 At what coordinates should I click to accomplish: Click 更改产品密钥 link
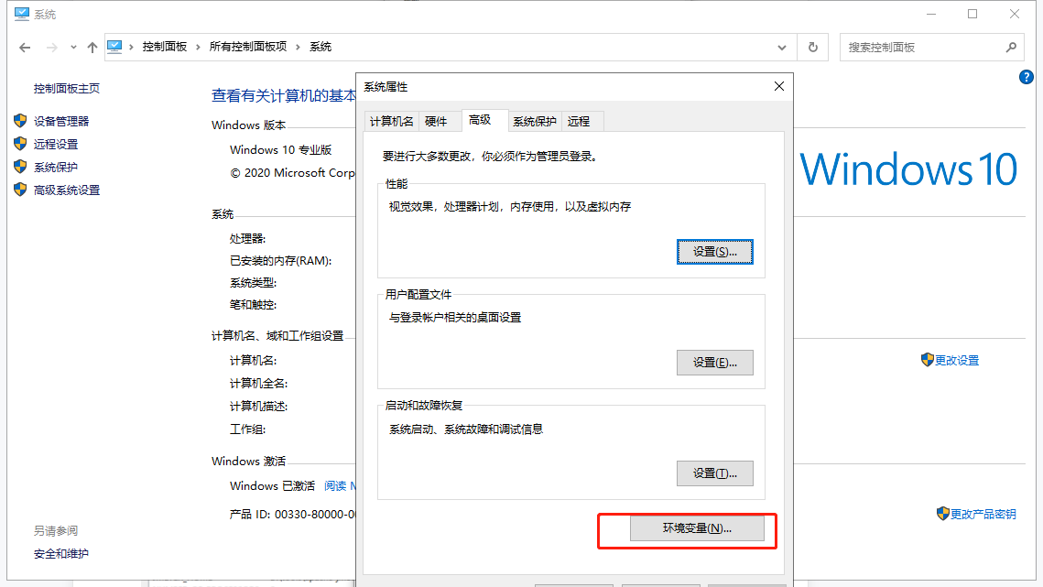click(983, 515)
